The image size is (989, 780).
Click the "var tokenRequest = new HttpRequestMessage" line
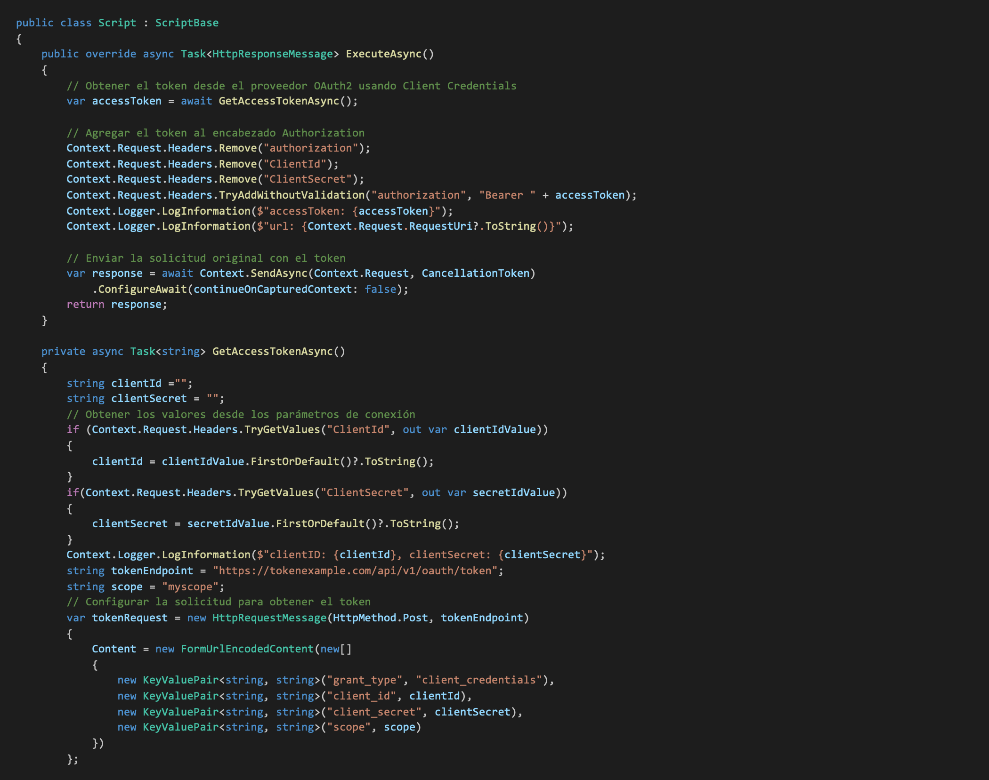coord(298,618)
